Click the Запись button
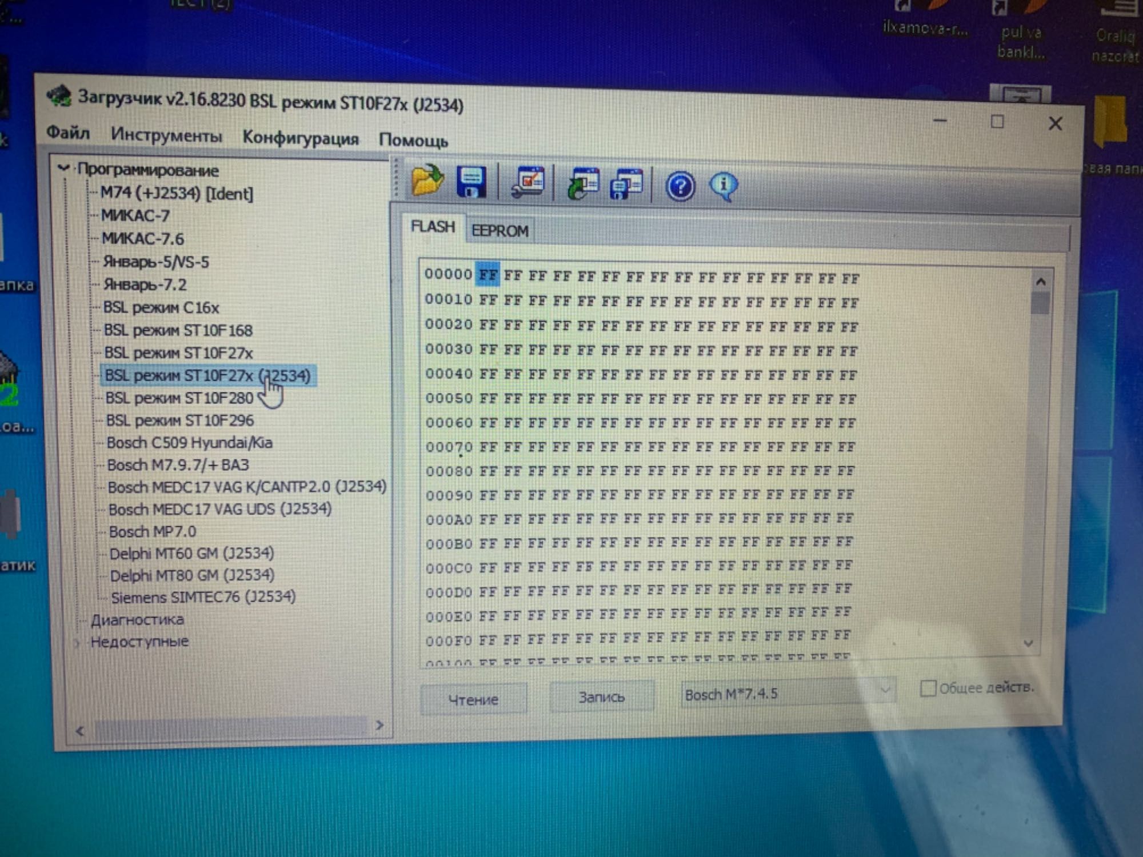The width and height of the screenshot is (1143, 857). point(601,697)
